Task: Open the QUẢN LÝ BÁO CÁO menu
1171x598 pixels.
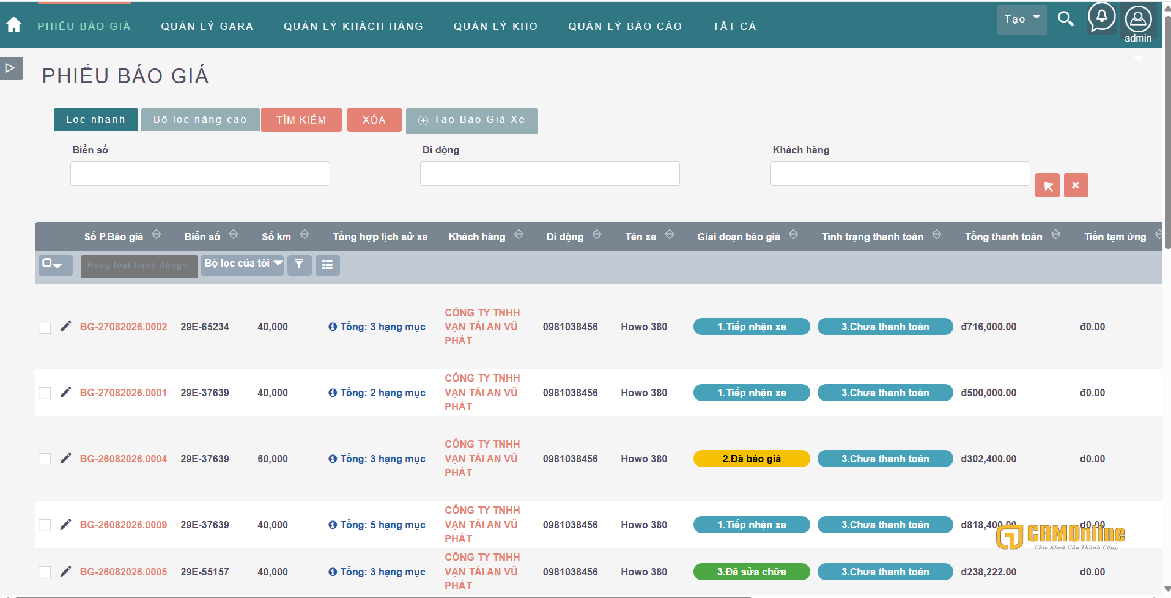Action: click(625, 26)
